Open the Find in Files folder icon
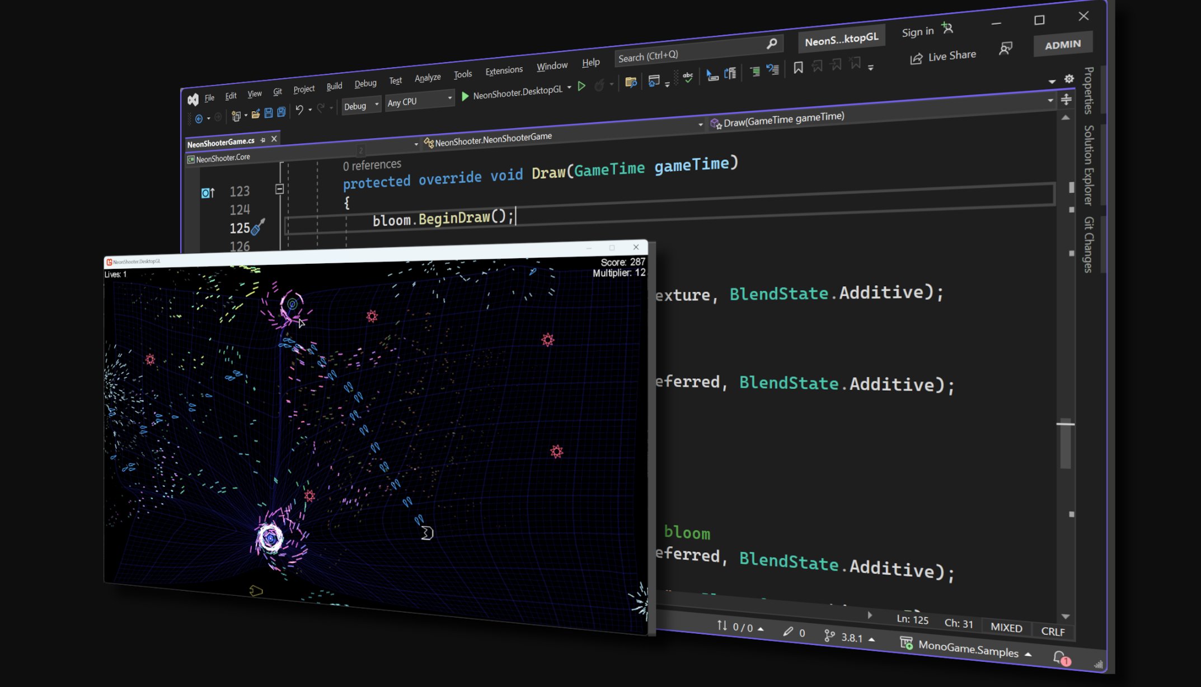This screenshot has height=687, width=1201. 631,82
